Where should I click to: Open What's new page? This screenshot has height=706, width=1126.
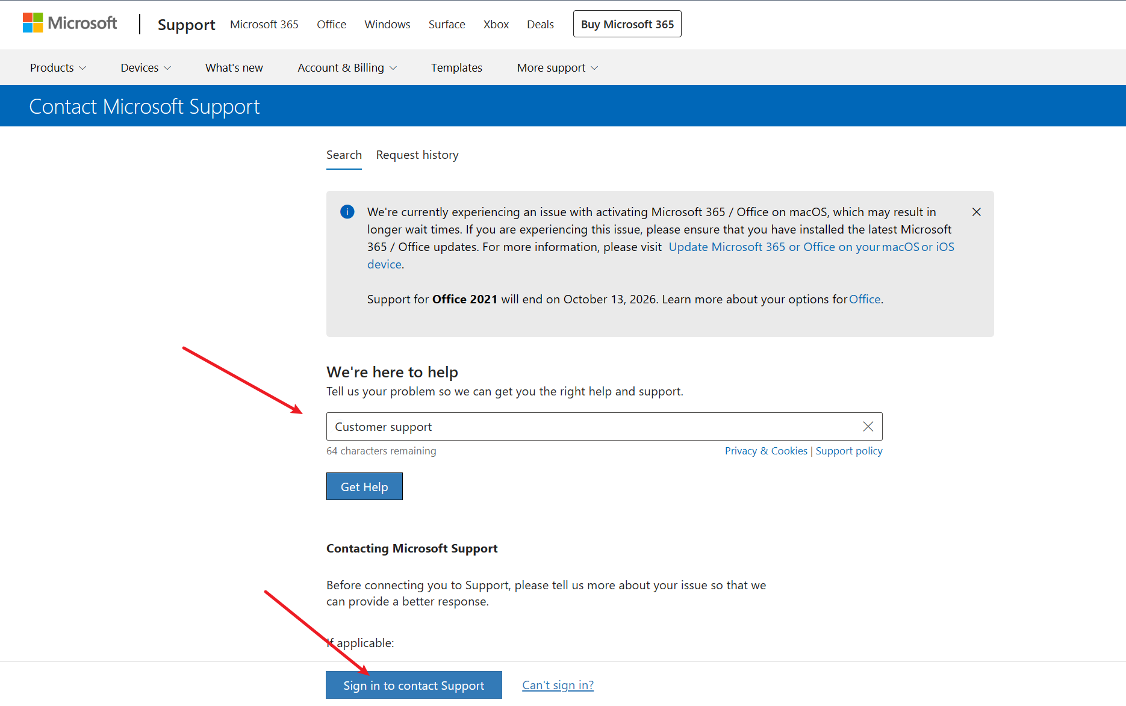234,68
